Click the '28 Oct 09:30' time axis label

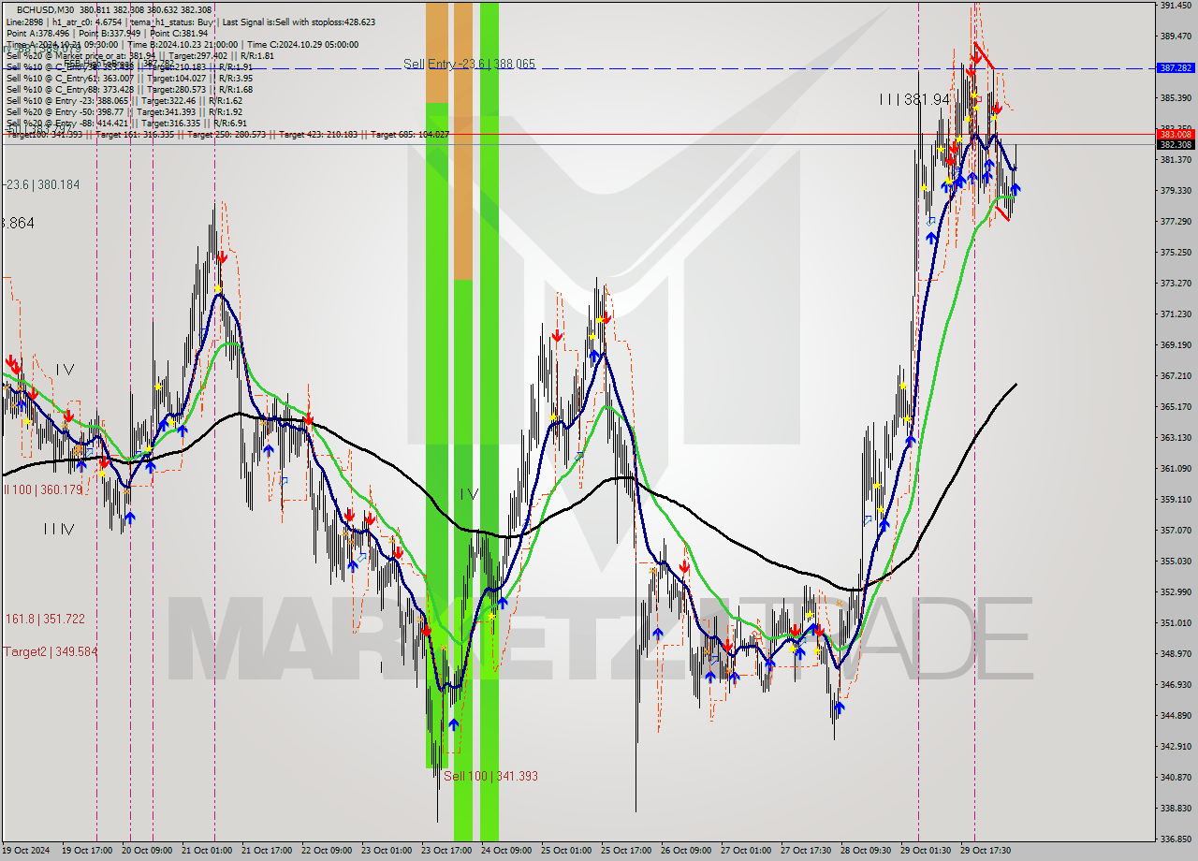pyautogui.click(x=867, y=851)
